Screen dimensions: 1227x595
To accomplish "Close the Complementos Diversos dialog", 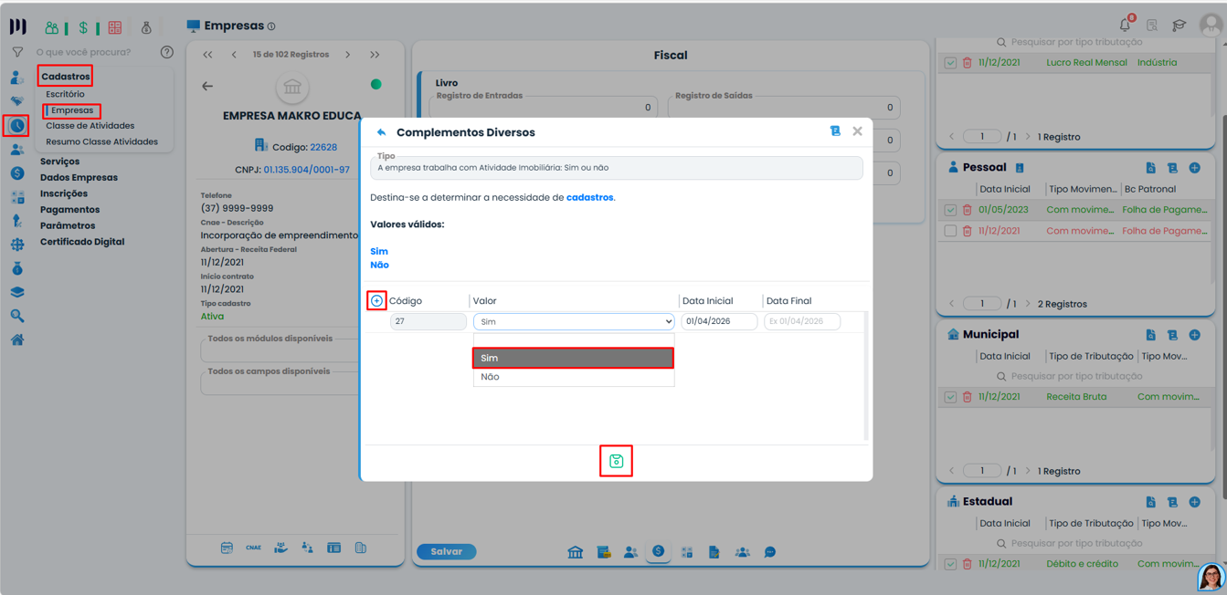I will (857, 131).
